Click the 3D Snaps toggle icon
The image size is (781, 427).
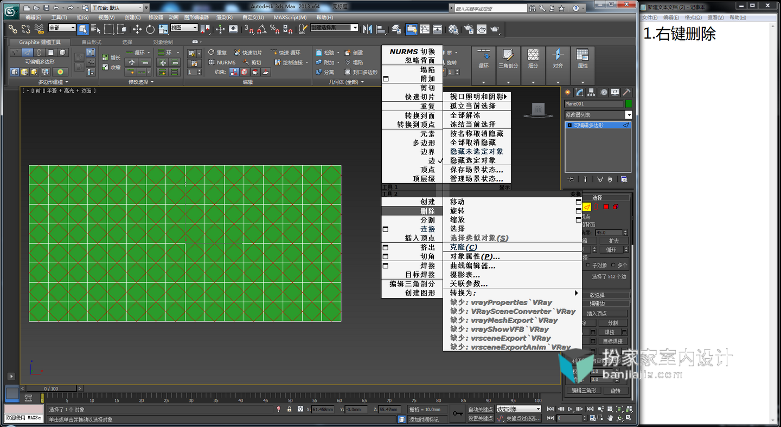point(249,29)
